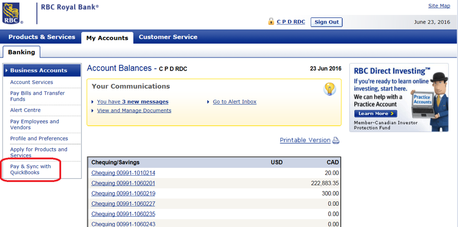This screenshot has height=227, width=458.
Task: Open View and Manage Documents link
Action: (x=134, y=110)
